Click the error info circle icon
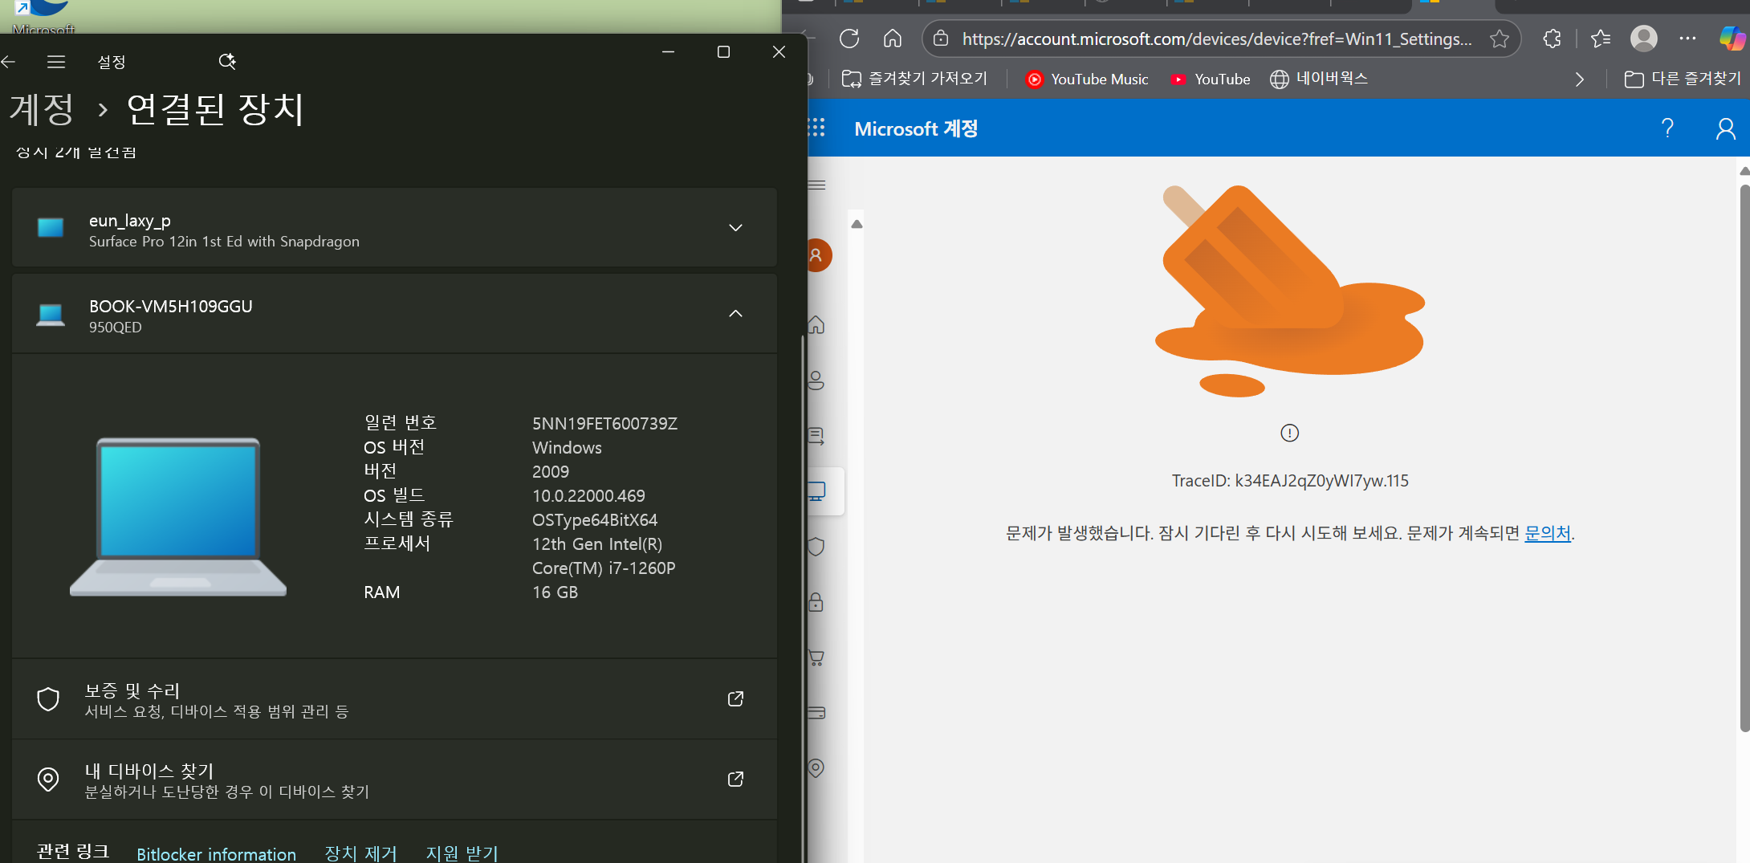The image size is (1750, 863). tap(1289, 434)
